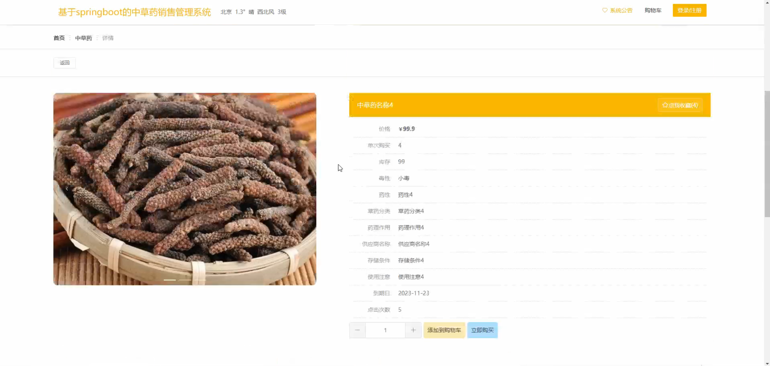Click the vertical page scrollbar thumb
Screen dimensions: 770x366
[x=767, y=153]
